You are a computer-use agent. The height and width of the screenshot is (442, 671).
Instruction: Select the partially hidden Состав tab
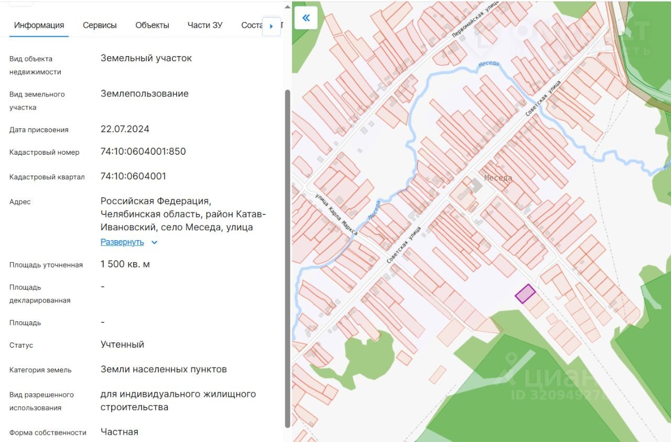pos(252,25)
